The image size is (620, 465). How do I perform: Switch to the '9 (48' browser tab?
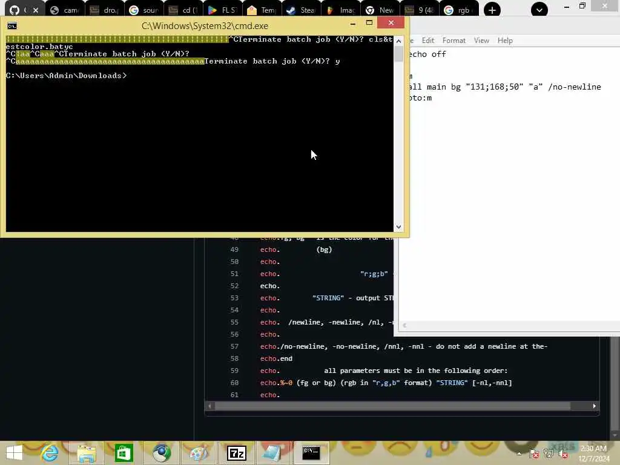[419, 10]
